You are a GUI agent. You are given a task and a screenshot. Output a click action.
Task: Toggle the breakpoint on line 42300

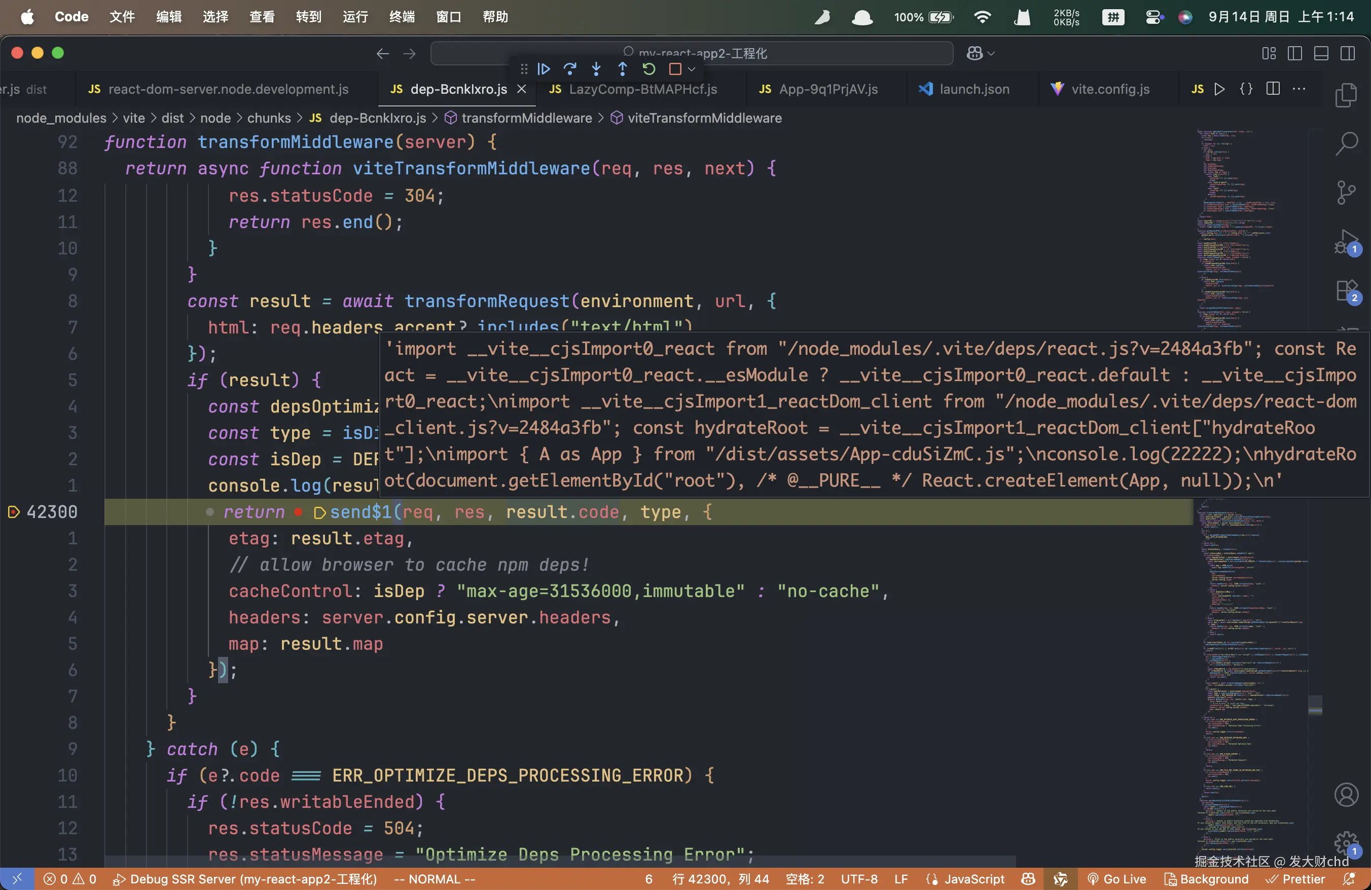click(x=14, y=512)
